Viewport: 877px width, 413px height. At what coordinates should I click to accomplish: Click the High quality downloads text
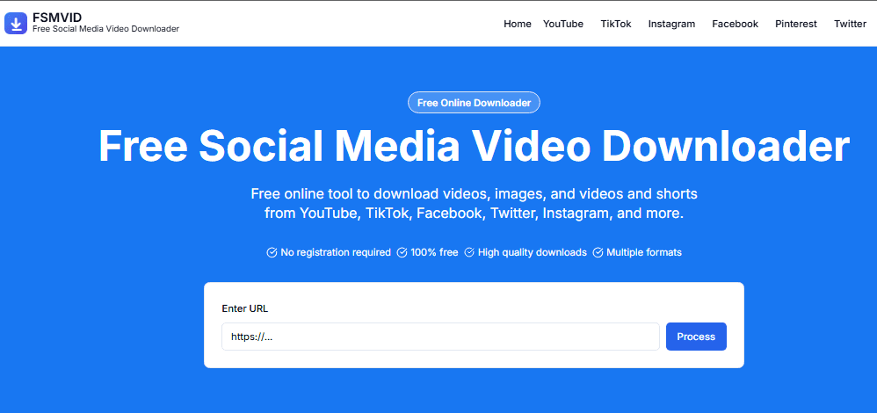pyautogui.click(x=532, y=252)
